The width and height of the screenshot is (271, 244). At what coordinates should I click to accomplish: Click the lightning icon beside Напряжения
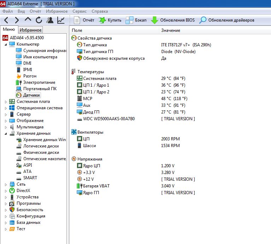point(74,159)
